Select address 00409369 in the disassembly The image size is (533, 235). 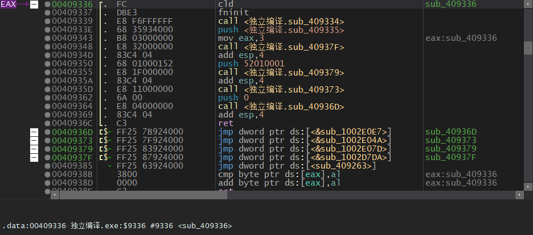pos(72,115)
